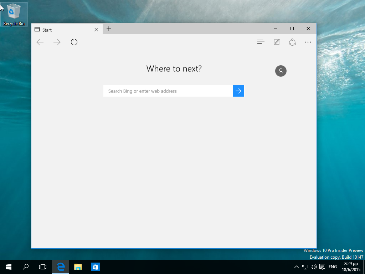Click the forward navigation arrow
This screenshot has width=365, height=274.
pyautogui.click(x=57, y=42)
